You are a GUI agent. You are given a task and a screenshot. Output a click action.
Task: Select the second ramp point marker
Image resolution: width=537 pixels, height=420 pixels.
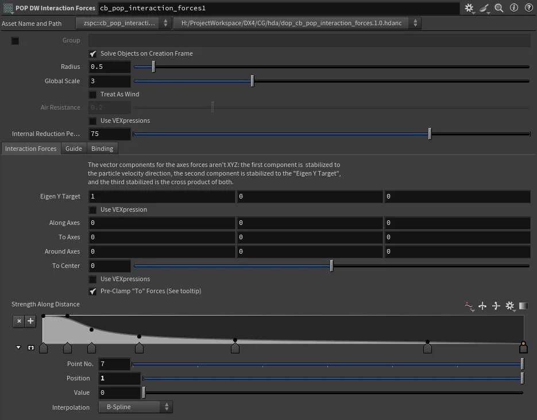67,348
